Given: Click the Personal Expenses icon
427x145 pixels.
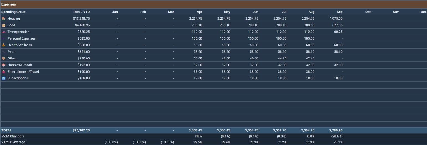Looking at the screenshot, I should click(4, 38).
